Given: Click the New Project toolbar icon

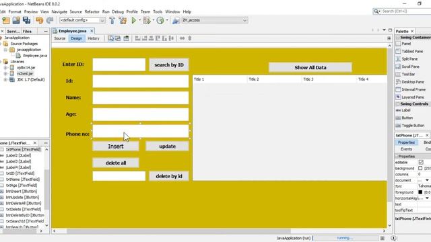Looking at the screenshot, I should pos(6,20).
